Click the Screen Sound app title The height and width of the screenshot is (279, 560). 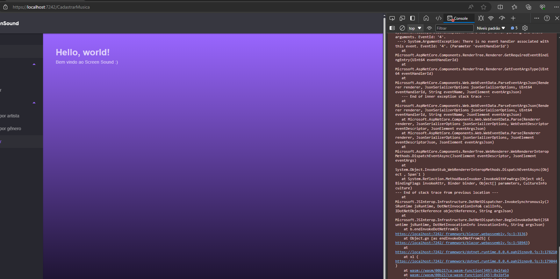pyautogui.click(x=9, y=23)
